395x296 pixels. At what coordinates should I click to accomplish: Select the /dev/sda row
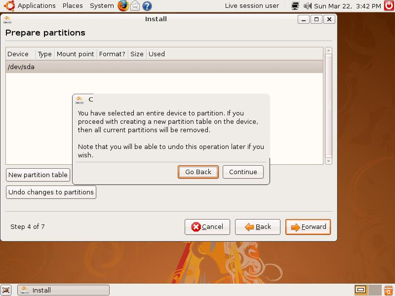pyautogui.click(x=164, y=67)
